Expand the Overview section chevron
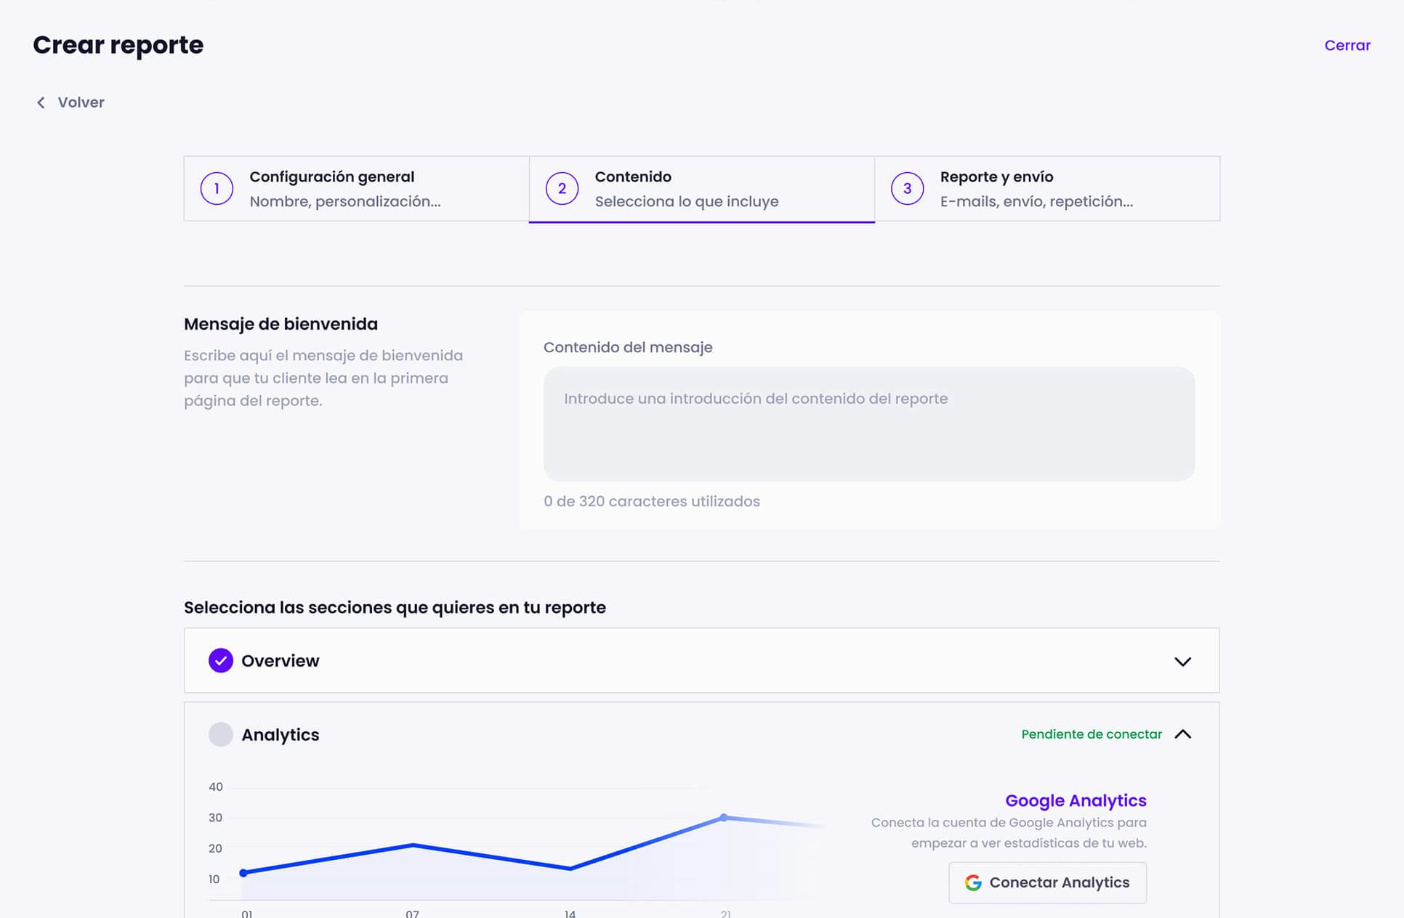1404x918 pixels. coord(1182,662)
